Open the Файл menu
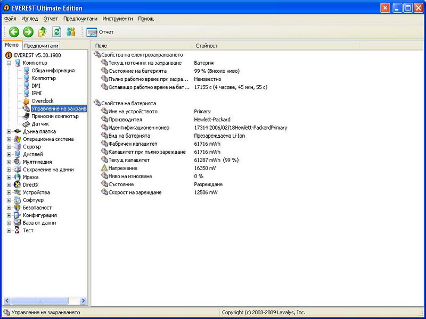The height and width of the screenshot is (319, 426). (10, 19)
